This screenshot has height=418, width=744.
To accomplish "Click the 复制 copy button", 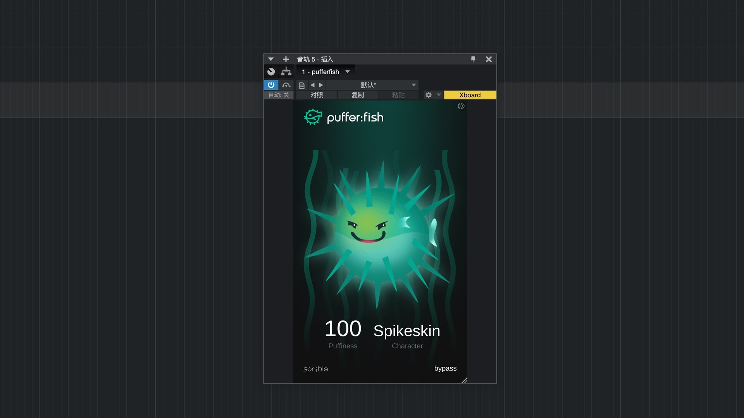I will click(357, 95).
